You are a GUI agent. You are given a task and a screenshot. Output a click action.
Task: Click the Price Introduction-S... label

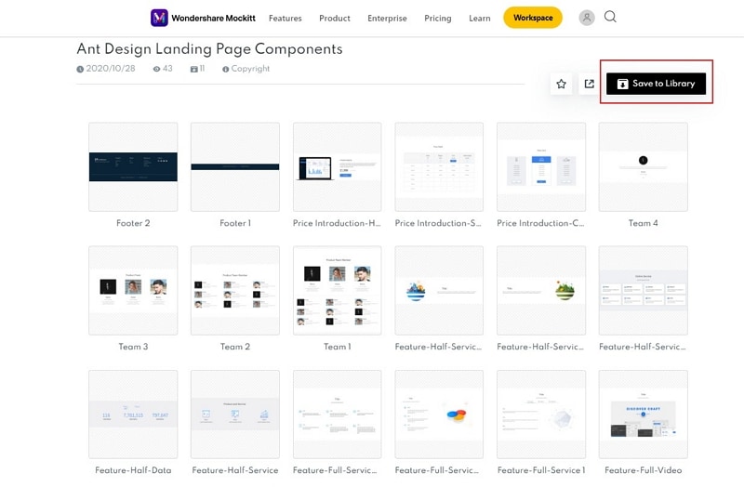pos(438,223)
